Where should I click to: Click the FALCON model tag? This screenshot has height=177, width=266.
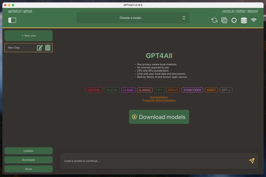(x=112, y=90)
